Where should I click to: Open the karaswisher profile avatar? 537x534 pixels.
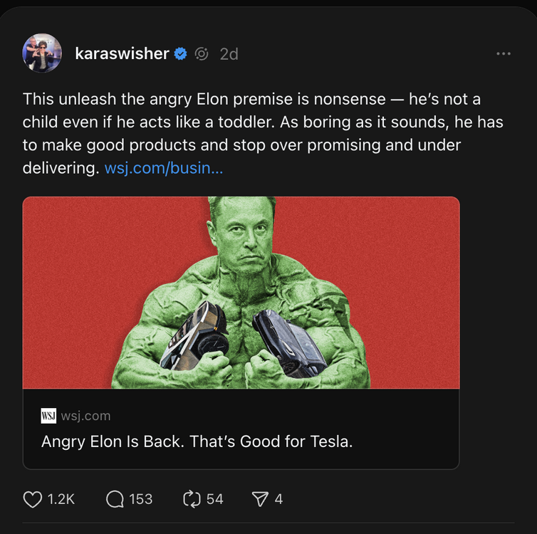(43, 53)
